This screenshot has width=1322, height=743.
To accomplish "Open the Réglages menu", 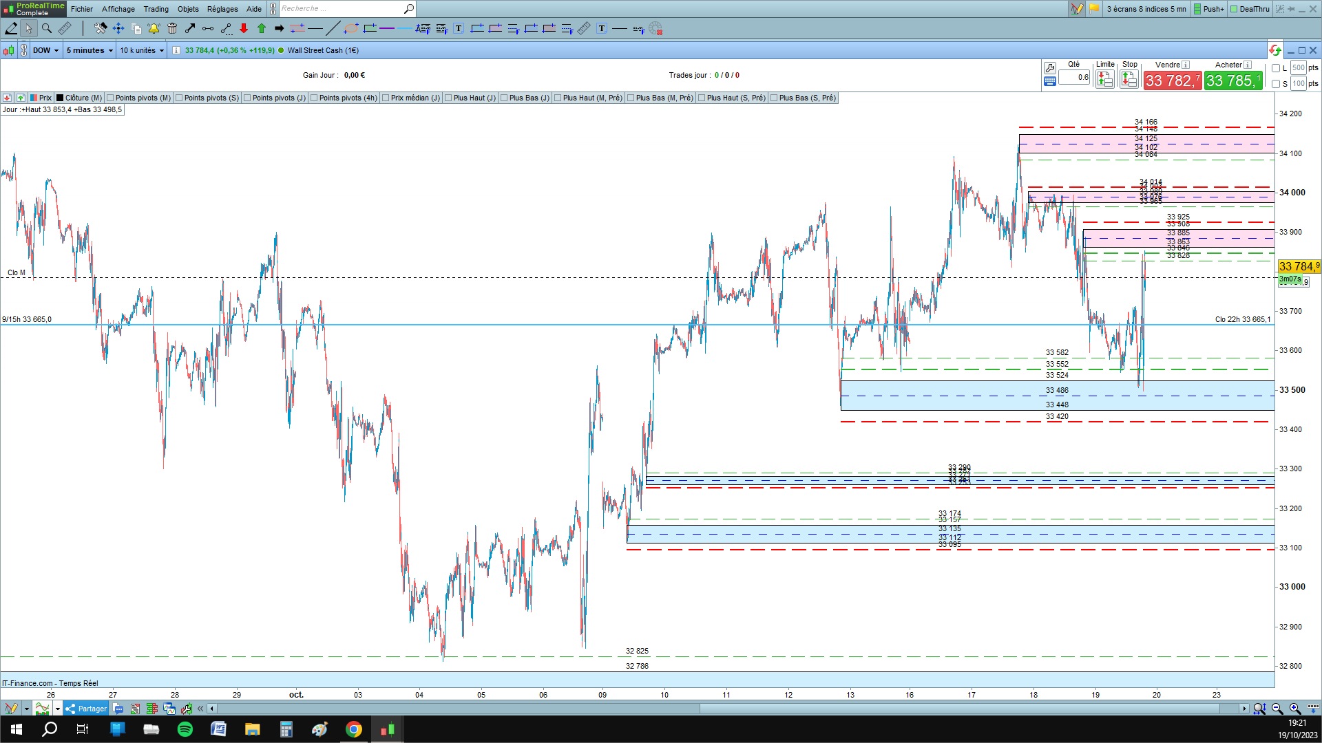I will click(x=222, y=9).
